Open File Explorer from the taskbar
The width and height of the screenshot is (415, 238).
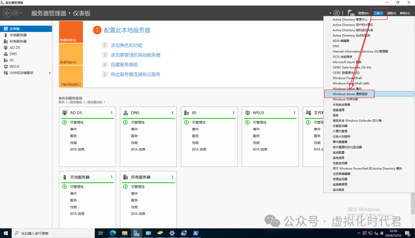click(125, 233)
